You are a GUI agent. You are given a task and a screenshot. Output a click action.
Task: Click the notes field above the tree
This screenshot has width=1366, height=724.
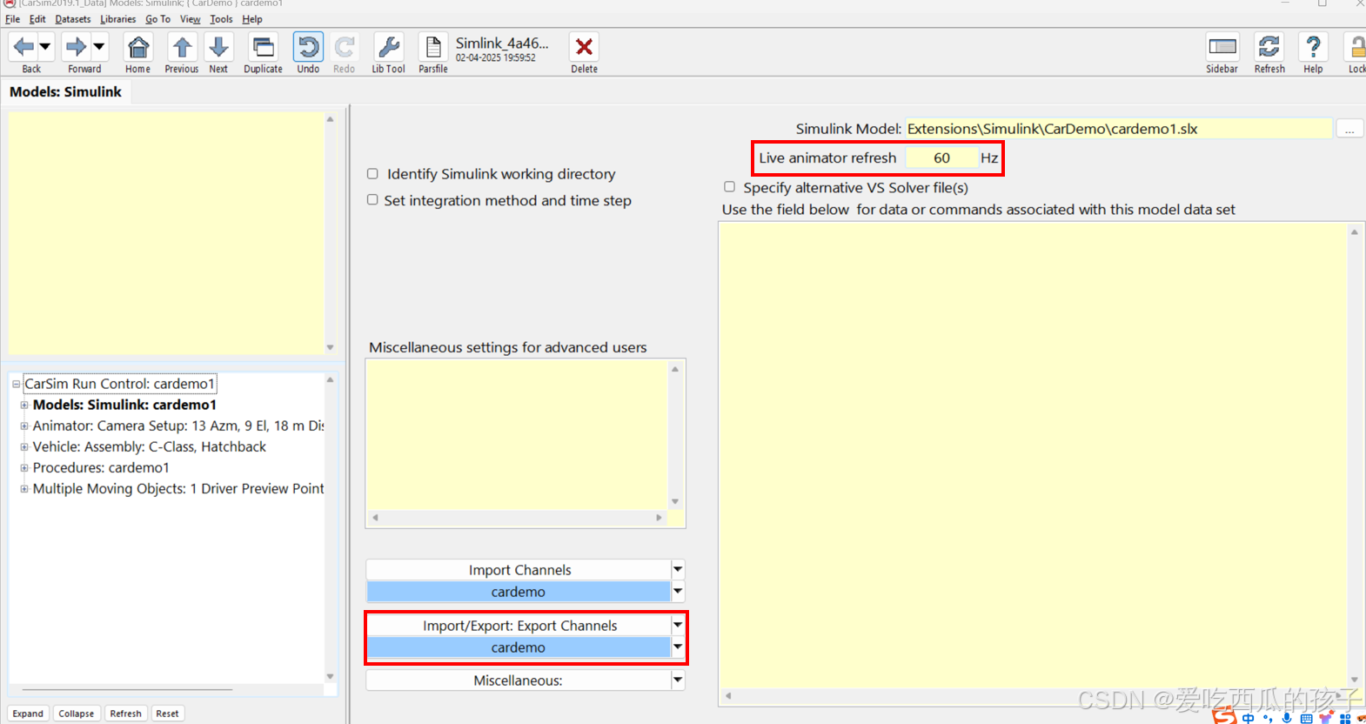click(166, 233)
